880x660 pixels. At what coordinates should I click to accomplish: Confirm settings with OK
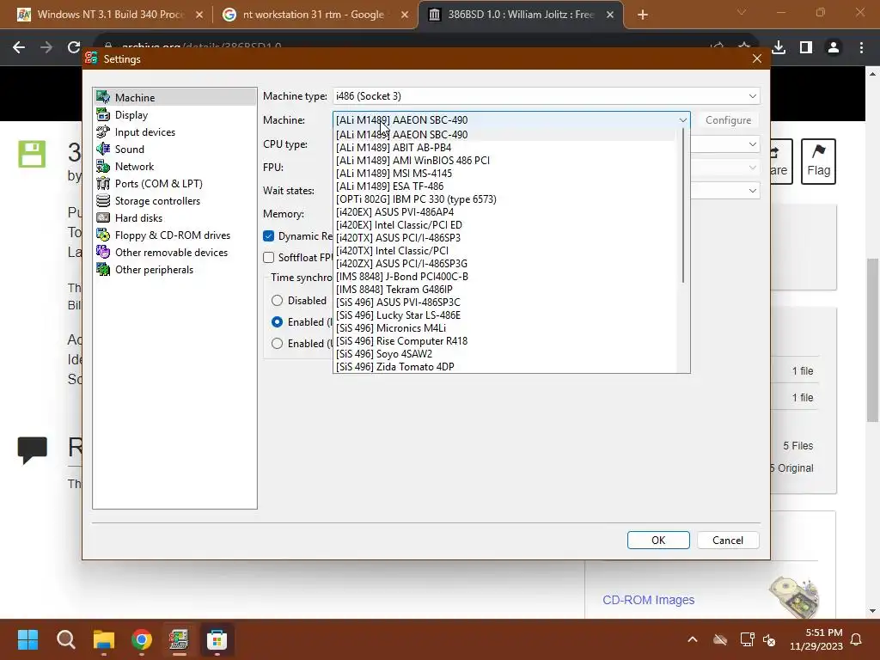(658, 540)
